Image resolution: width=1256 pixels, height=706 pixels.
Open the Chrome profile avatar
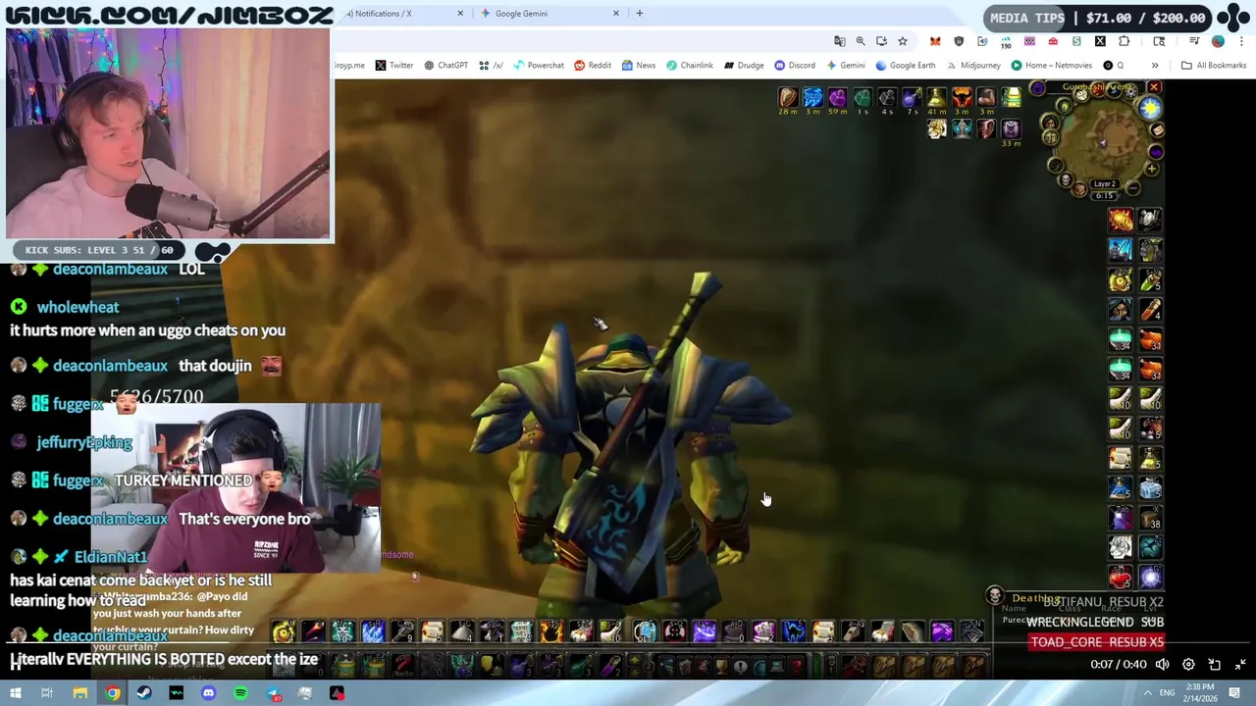point(1218,41)
